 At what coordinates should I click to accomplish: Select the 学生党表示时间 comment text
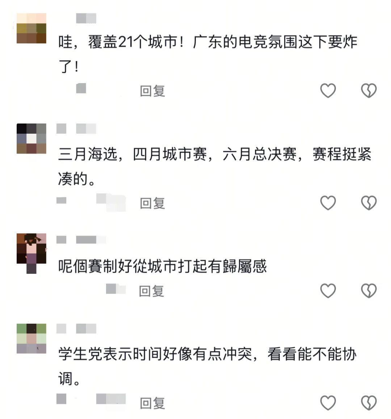[x=207, y=366]
